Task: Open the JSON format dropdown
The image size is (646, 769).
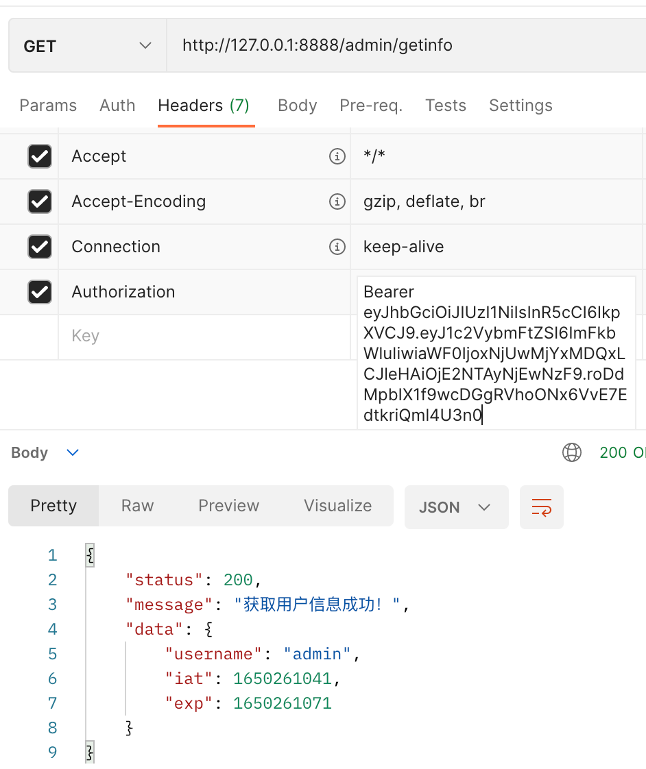Action: click(456, 507)
